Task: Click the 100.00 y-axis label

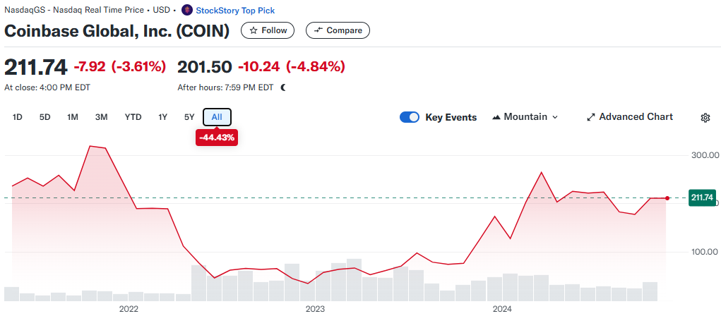Action: point(705,252)
